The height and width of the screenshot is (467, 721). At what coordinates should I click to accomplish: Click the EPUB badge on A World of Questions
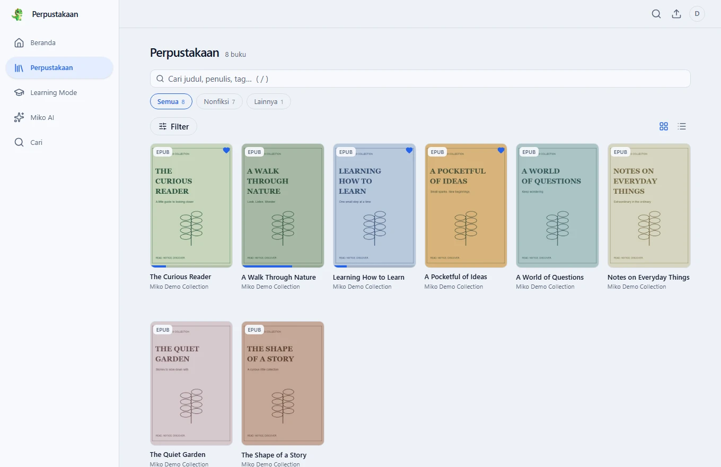coord(529,152)
